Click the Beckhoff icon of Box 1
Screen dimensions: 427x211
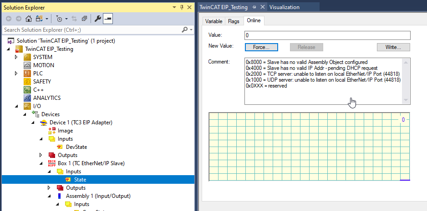click(52, 163)
